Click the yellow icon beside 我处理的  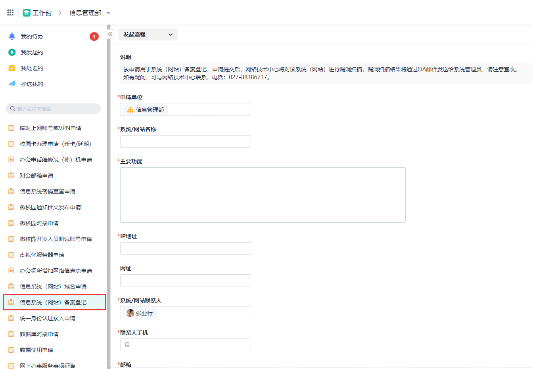tap(12, 68)
